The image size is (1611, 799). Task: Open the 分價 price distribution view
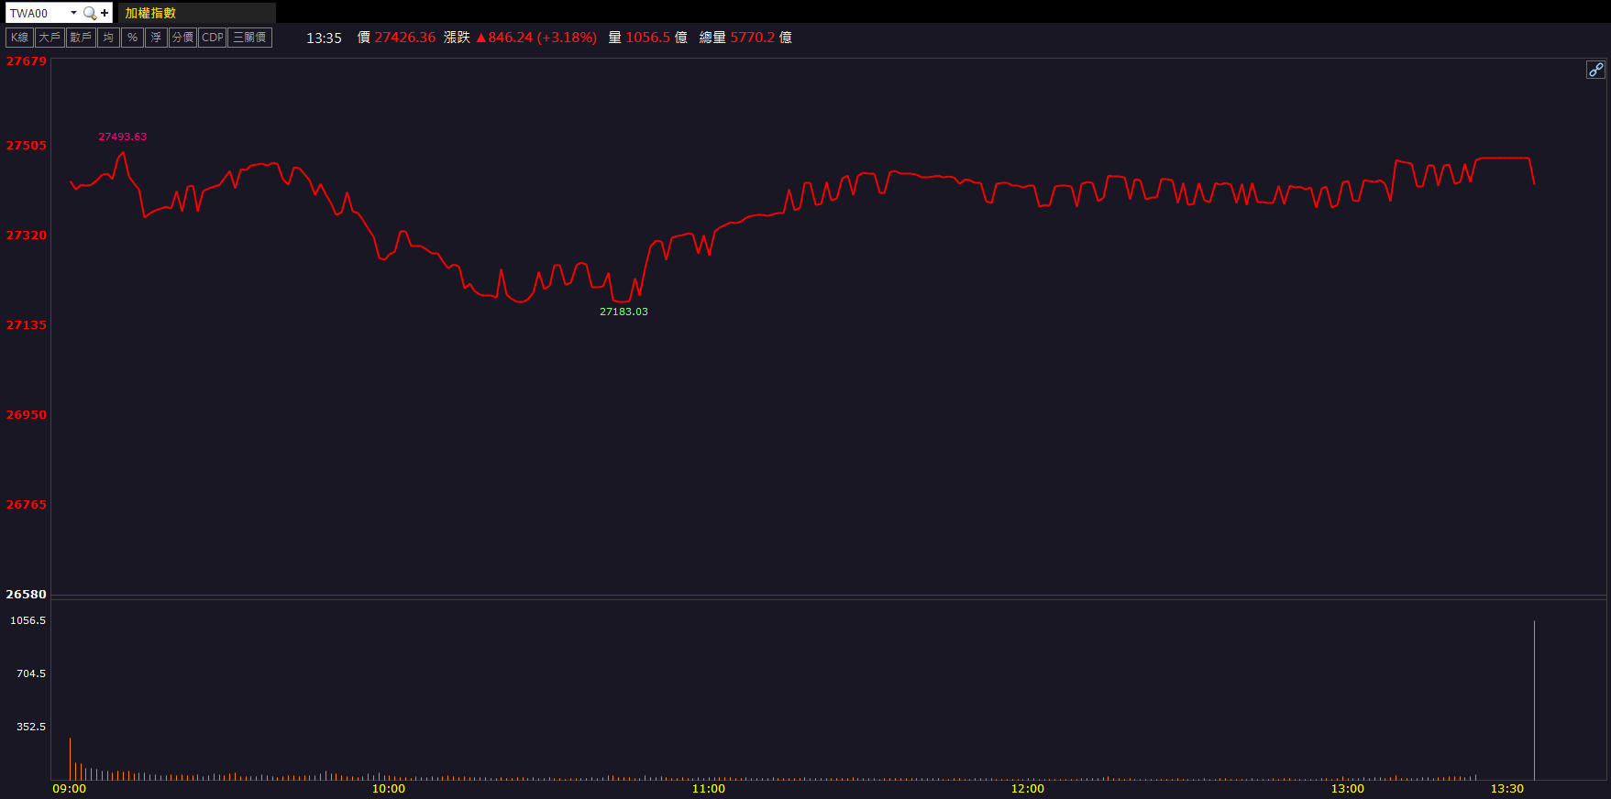tap(182, 38)
